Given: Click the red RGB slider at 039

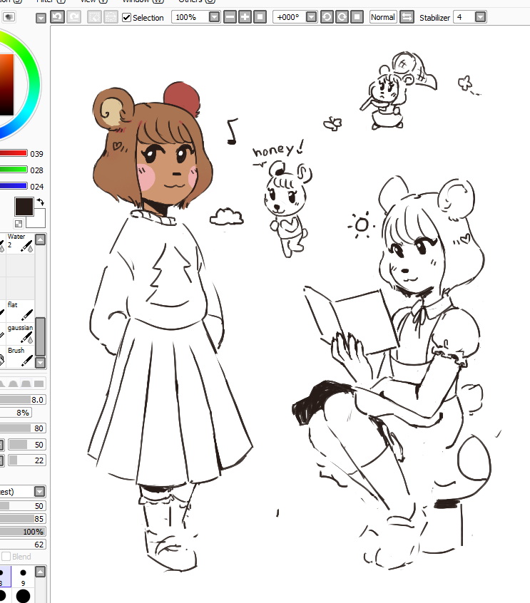Looking at the screenshot, I should (14, 153).
